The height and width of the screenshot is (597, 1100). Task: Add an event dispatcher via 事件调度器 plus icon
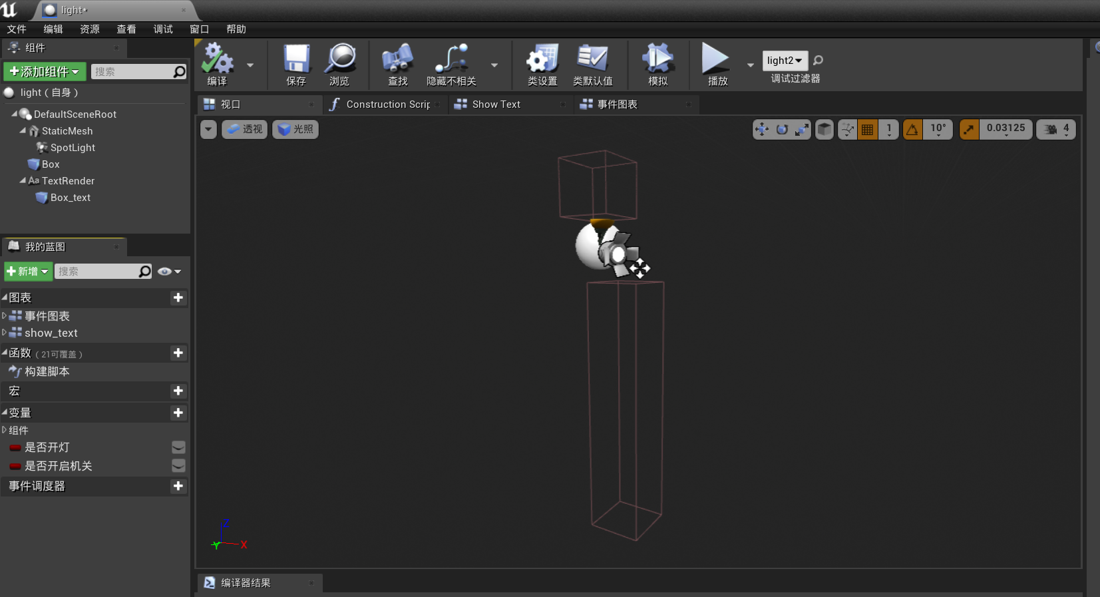point(178,486)
